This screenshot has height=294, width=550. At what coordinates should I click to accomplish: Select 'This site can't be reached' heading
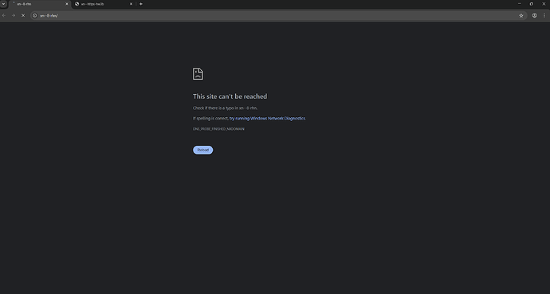click(x=230, y=96)
